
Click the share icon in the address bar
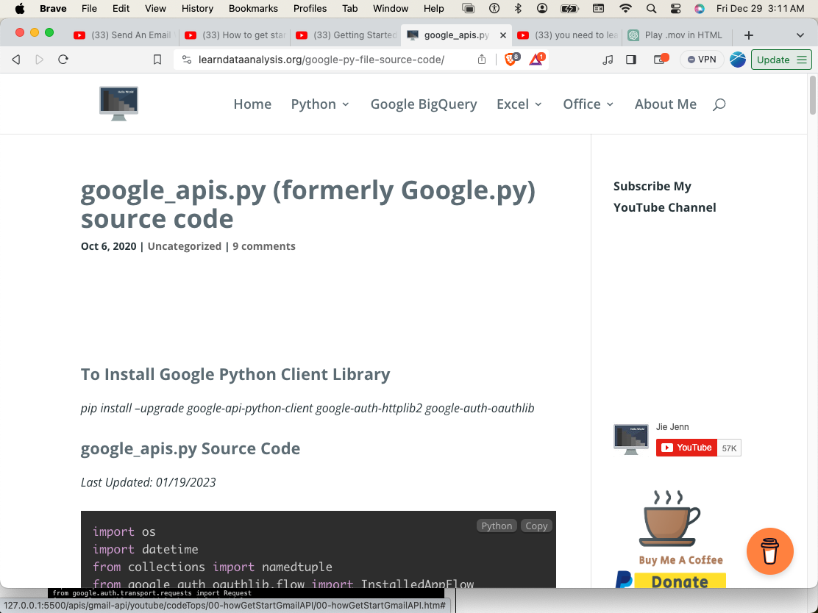pyautogui.click(x=482, y=60)
